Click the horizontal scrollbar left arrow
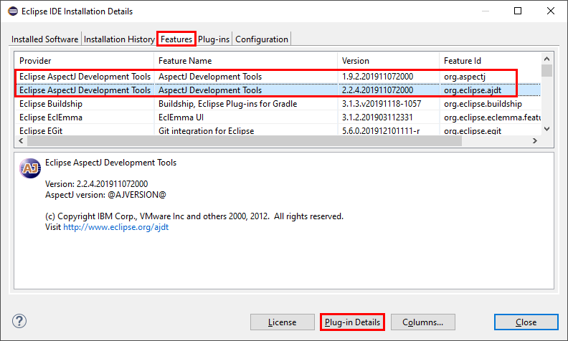 (x=21, y=141)
